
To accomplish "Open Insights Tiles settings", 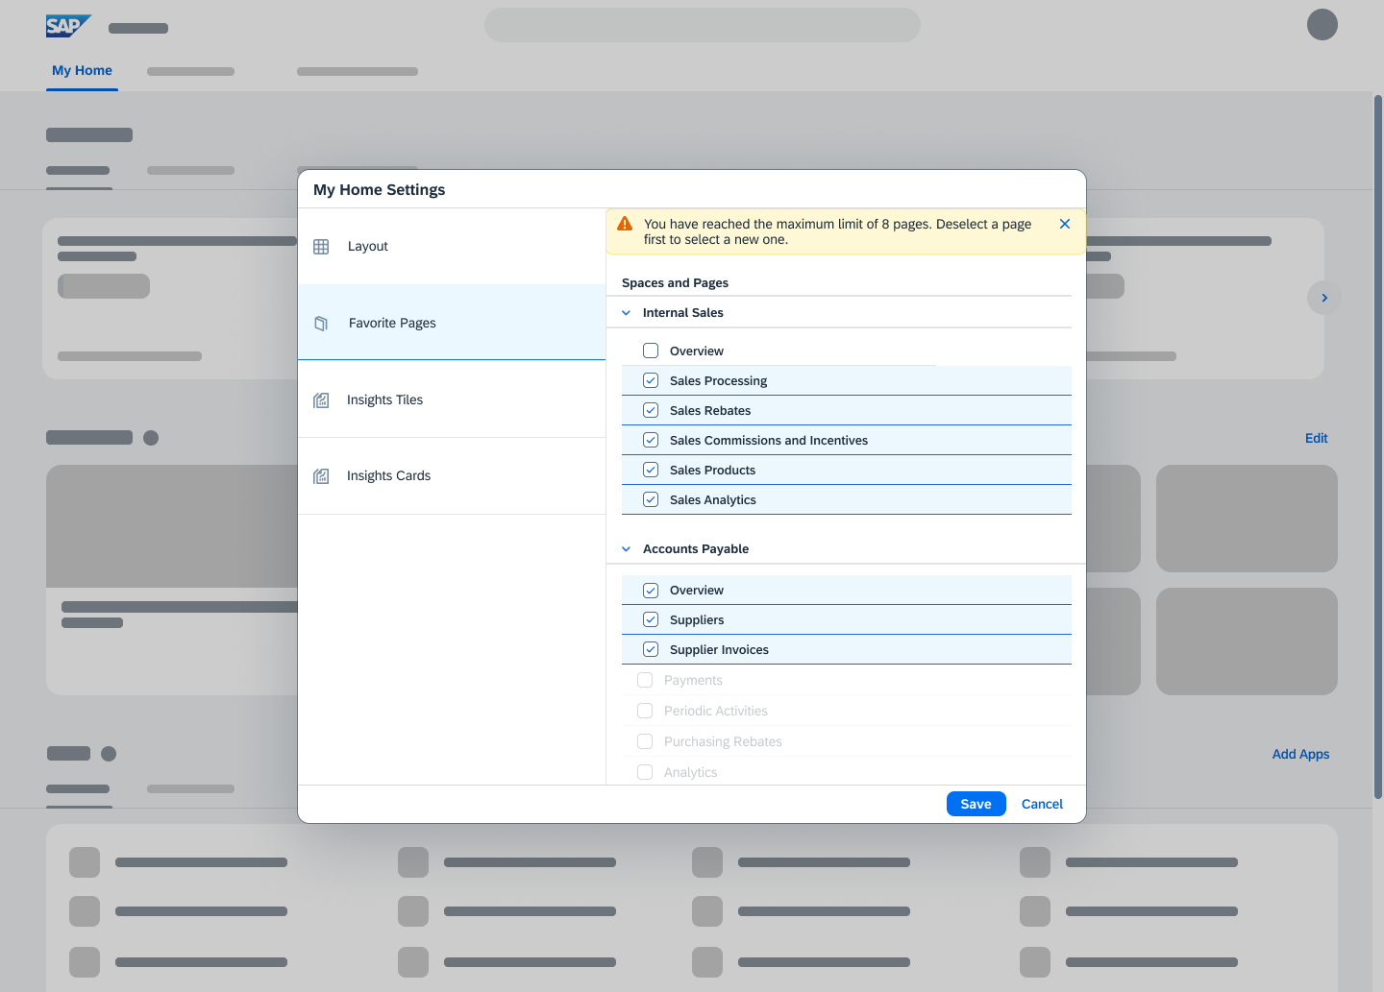I will click(x=452, y=399).
